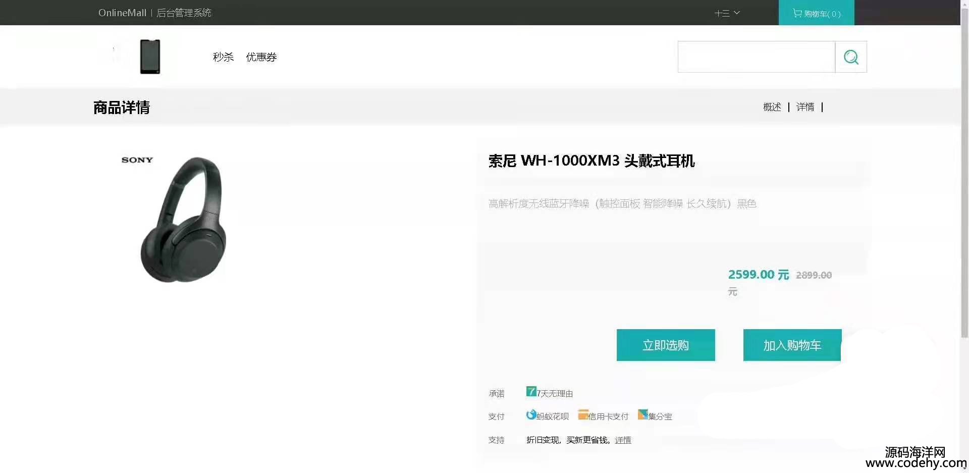This screenshot has height=473, width=969.
Task: Open the 优惠券 coupons menu
Action: tap(261, 57)
